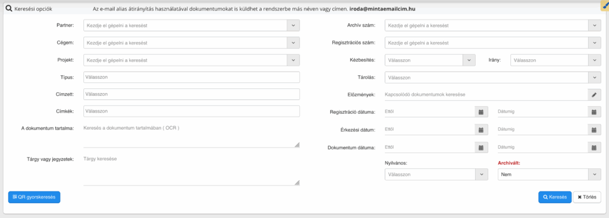Open calendar for Regisztráció dátuma until-date

pyautogui.click(x=594, y=112)
